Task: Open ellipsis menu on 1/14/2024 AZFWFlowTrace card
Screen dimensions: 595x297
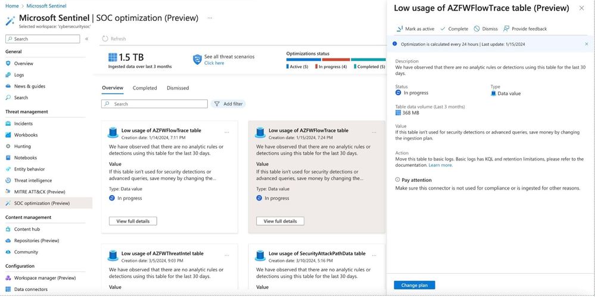Action: point(226,132)
